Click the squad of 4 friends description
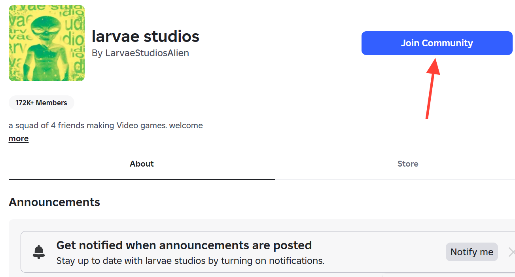 click(x=106, y=125)
